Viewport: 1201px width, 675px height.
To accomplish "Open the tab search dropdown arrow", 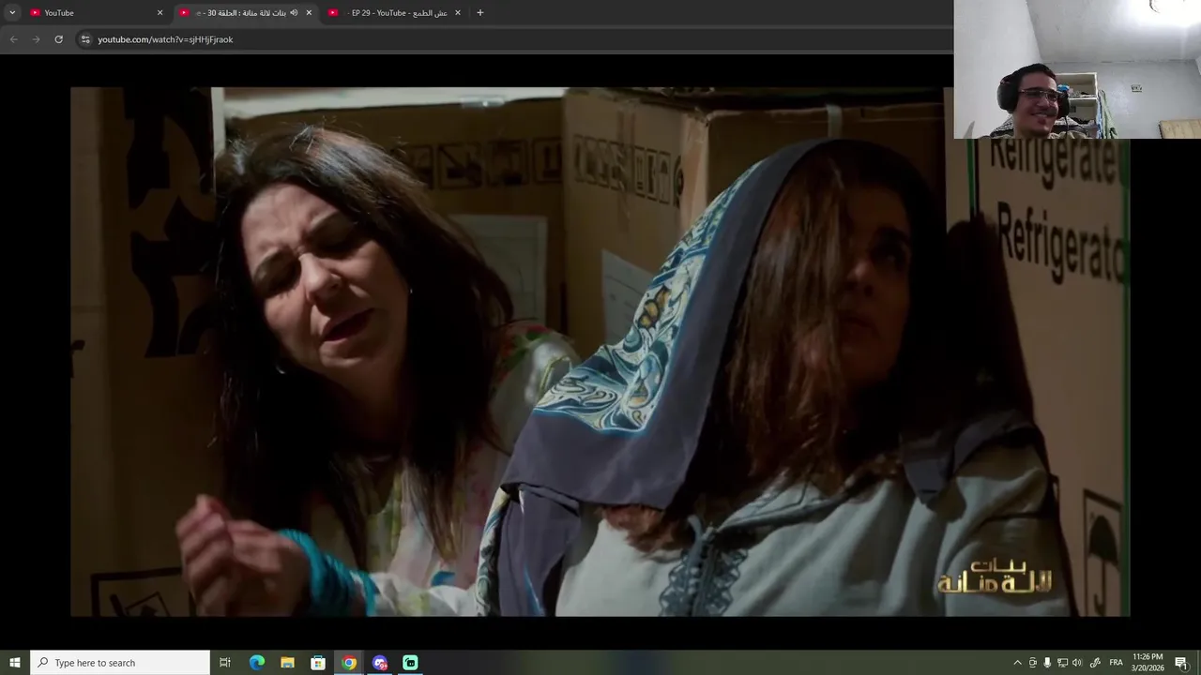I will tap(12, 13).
